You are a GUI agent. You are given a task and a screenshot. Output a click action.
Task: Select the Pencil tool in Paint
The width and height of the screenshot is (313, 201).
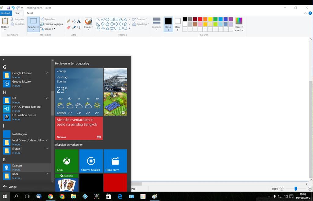pyautogui.click(x=68, y=21)
